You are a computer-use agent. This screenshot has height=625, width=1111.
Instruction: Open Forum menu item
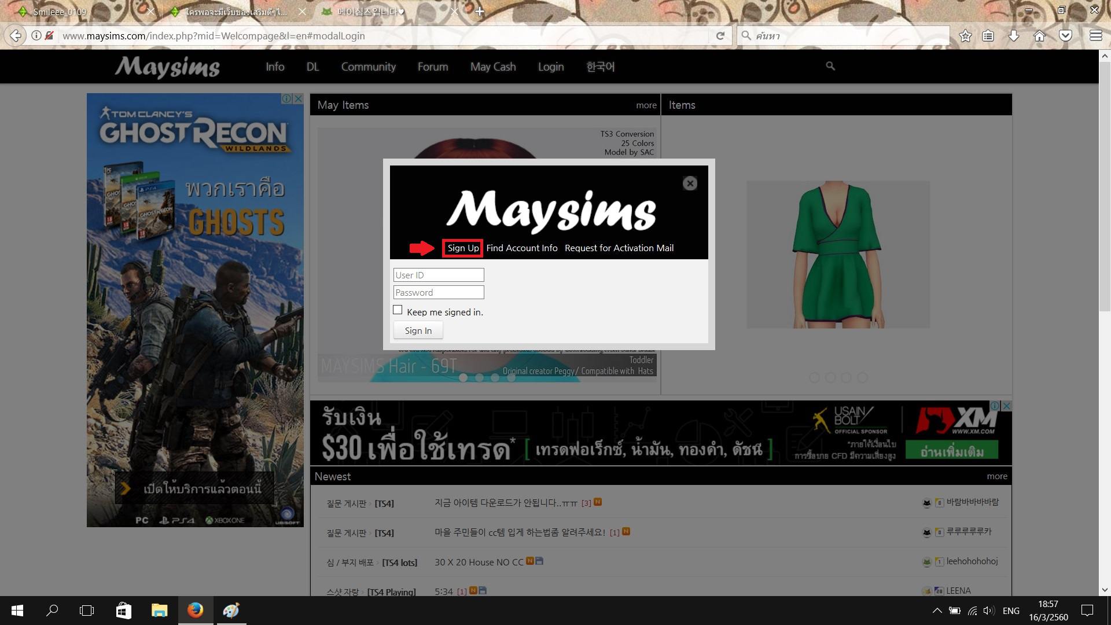point(433,67)
